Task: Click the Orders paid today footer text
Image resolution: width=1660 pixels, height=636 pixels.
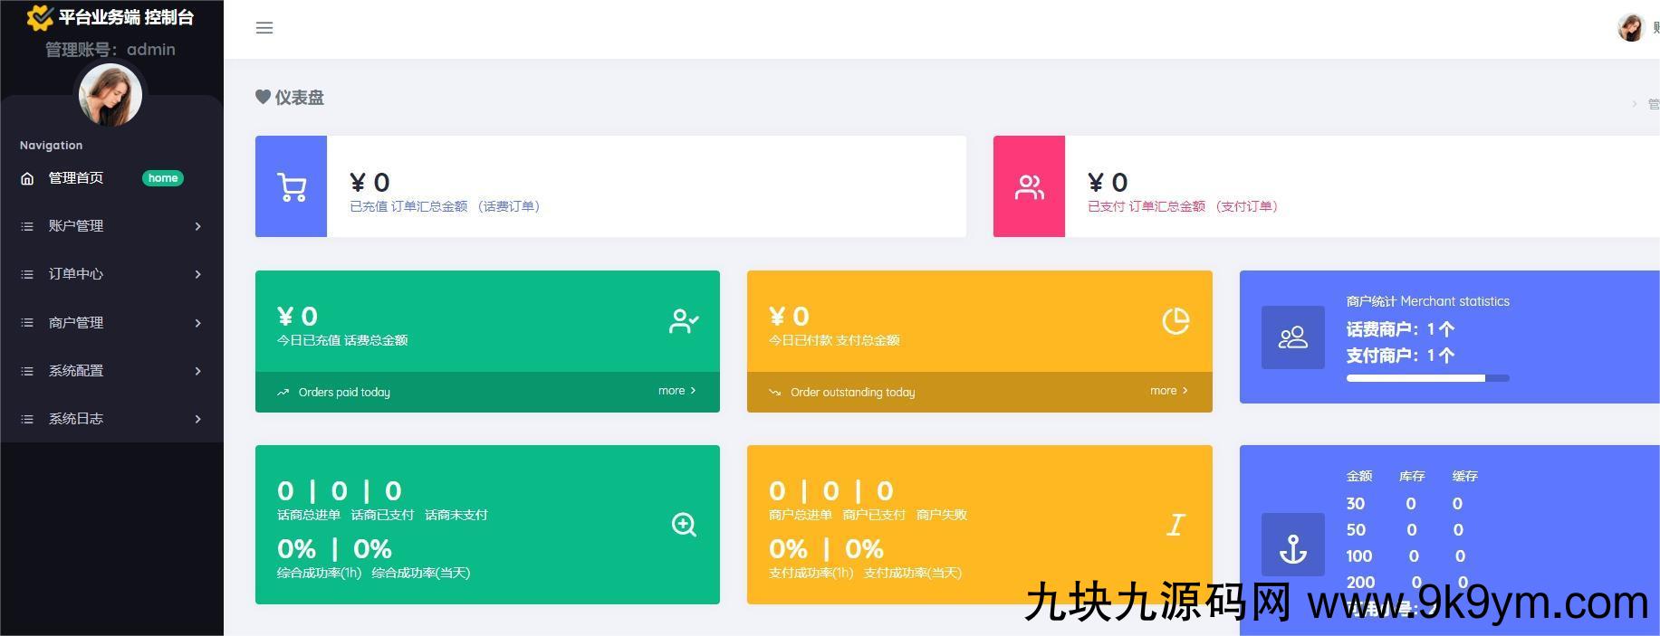Action: point(344,393)
